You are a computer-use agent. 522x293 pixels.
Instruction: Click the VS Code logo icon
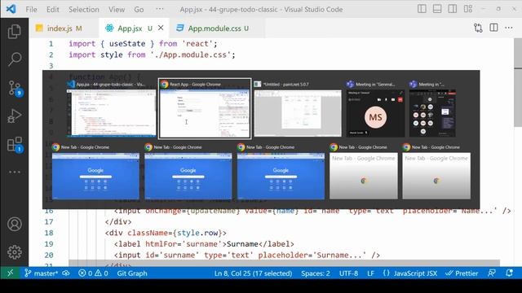point(11,9)
